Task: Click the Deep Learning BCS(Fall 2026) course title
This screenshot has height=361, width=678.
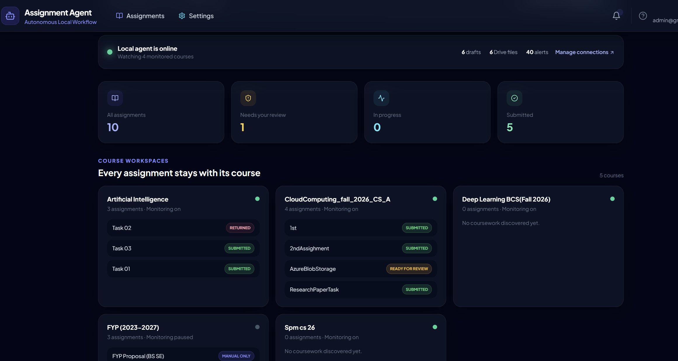Action: pos(506,199)
